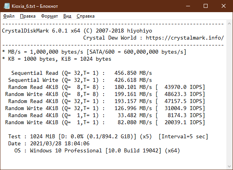
Task: Click the Test 1024 MiB line
Action: click(x=108, y=136)
